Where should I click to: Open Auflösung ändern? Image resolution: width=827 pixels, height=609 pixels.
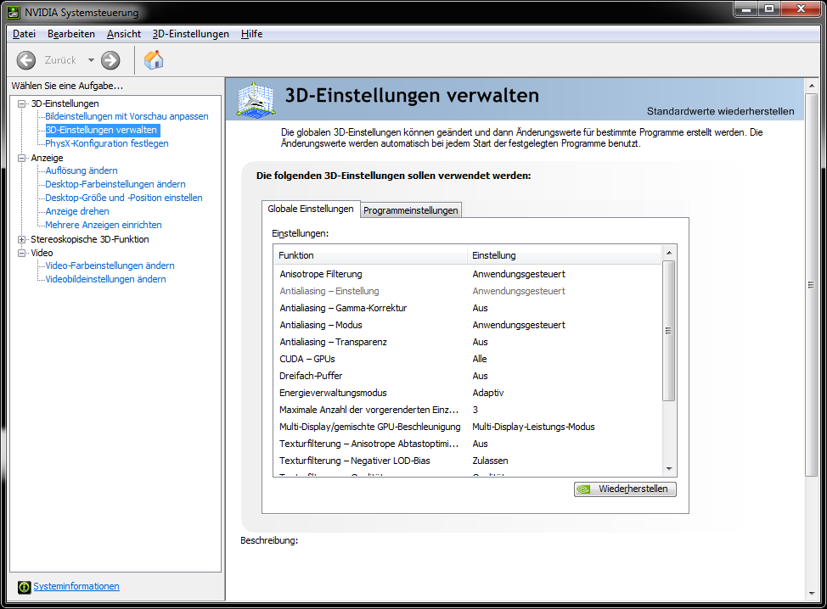[x=82, y=170]
